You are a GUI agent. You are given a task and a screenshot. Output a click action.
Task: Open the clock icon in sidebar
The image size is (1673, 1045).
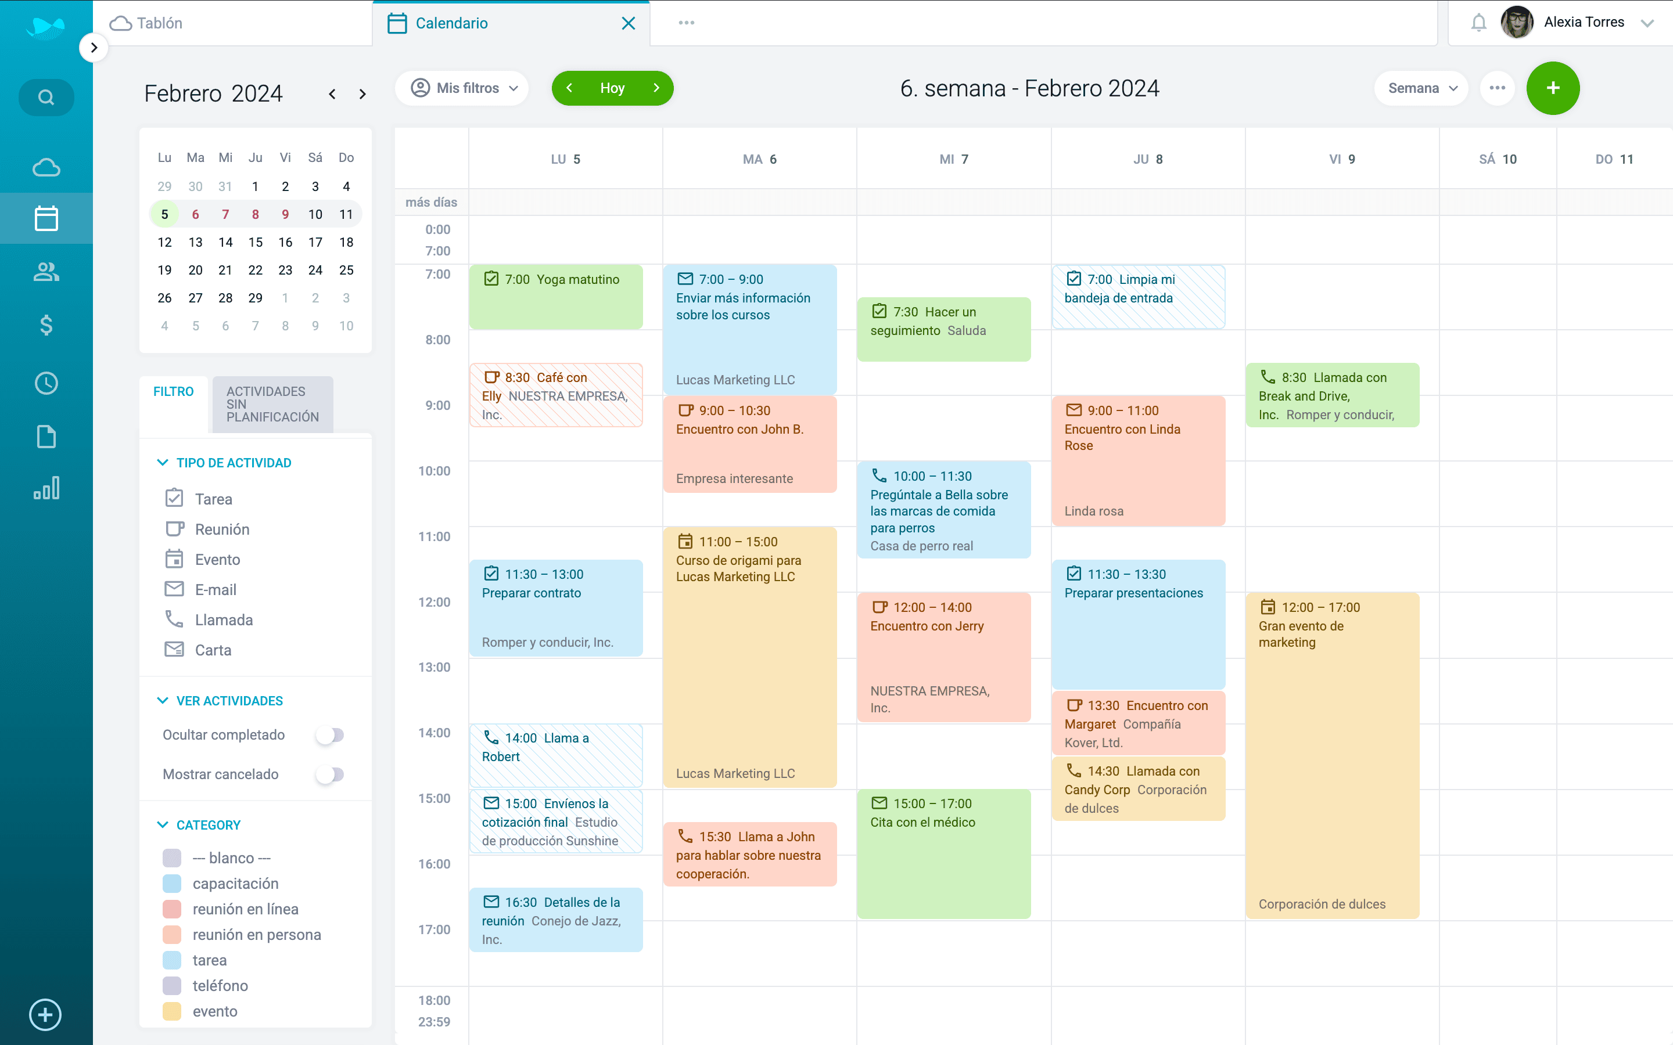(46, 383)
